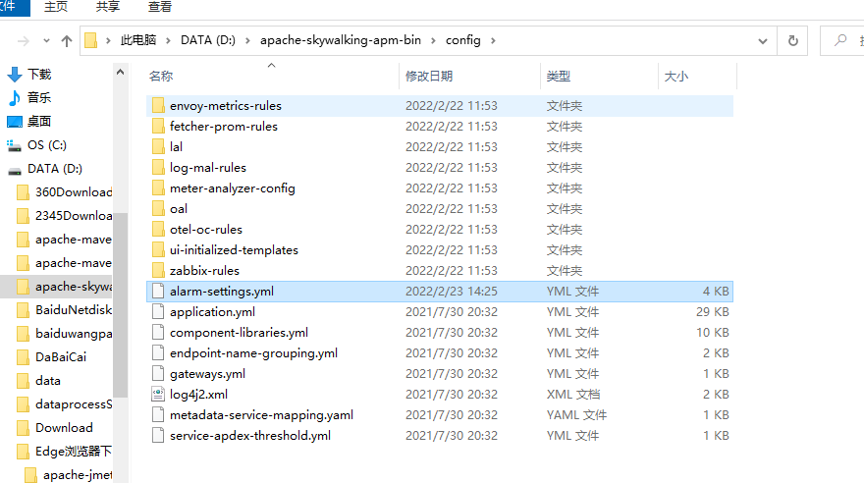Sort by 大小 column header
The image size is (864, 483).
tap(676, 76)
